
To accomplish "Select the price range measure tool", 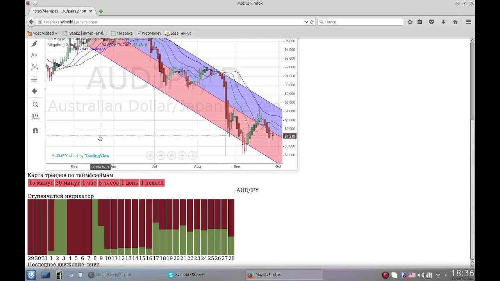I will point(34,79).
